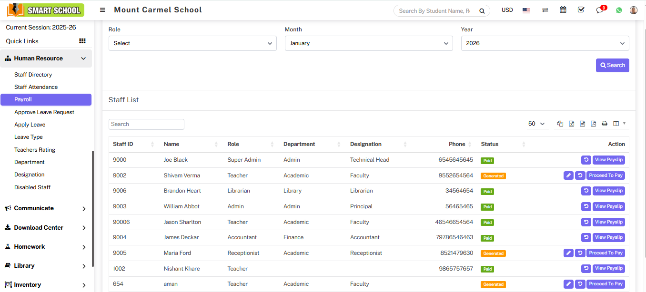Image resolution: width=646 pixels, height=292 pixels.
Task: Expand the Communicate menu
Action: point(46,208)
